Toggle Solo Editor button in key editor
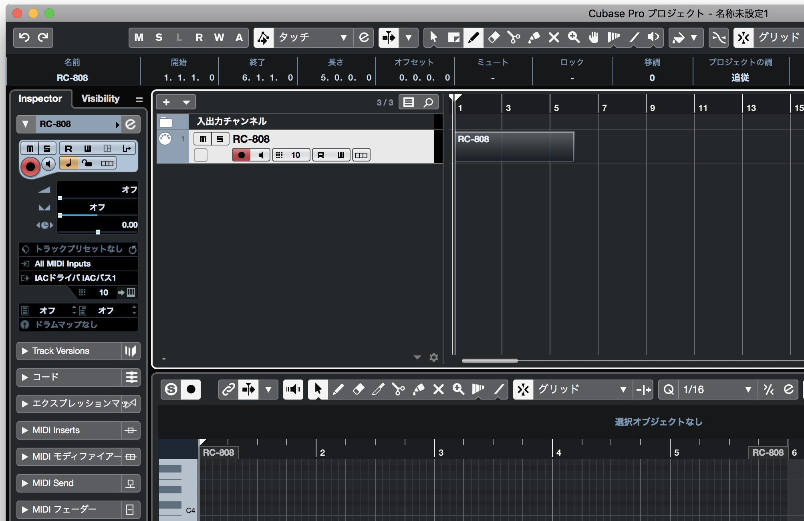This screenshot has height=521, width=804. tap(171, 389)
